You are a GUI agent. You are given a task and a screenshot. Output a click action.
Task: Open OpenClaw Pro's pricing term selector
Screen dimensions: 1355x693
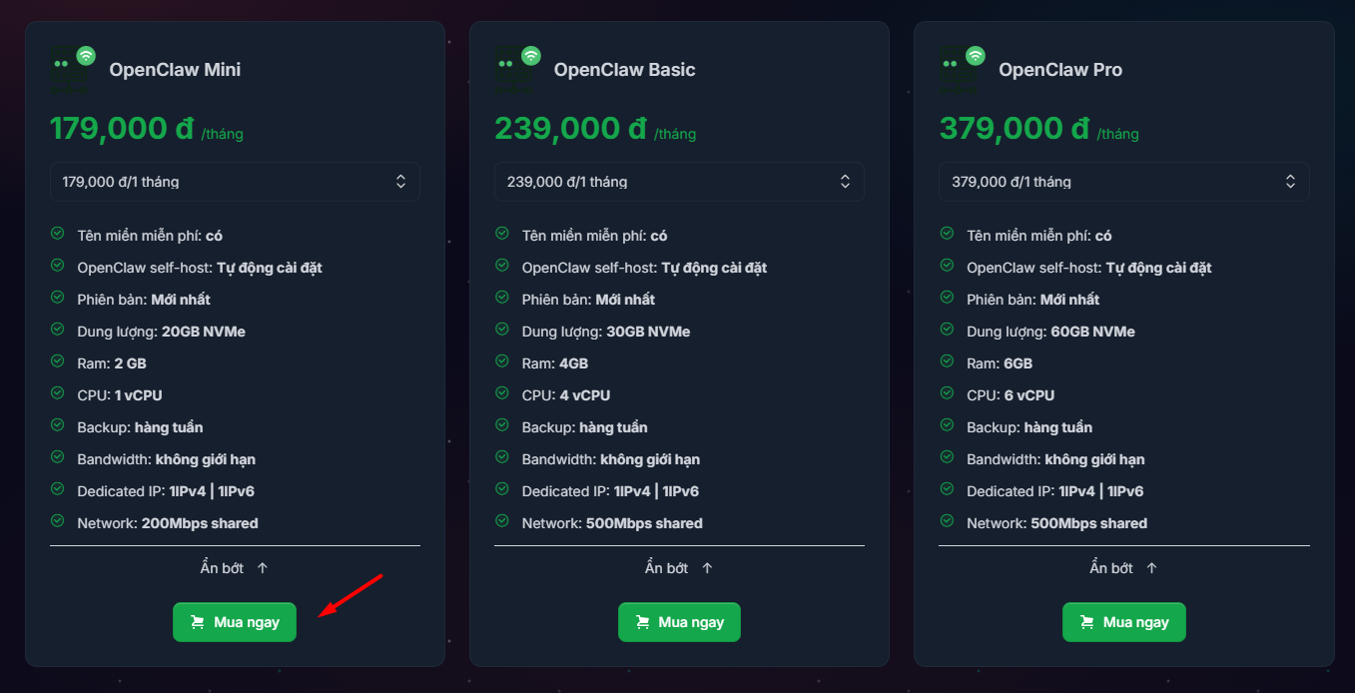(1123, 181)
